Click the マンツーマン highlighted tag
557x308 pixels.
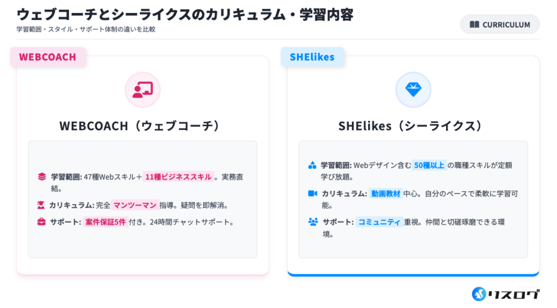click(x=135, y=205)
